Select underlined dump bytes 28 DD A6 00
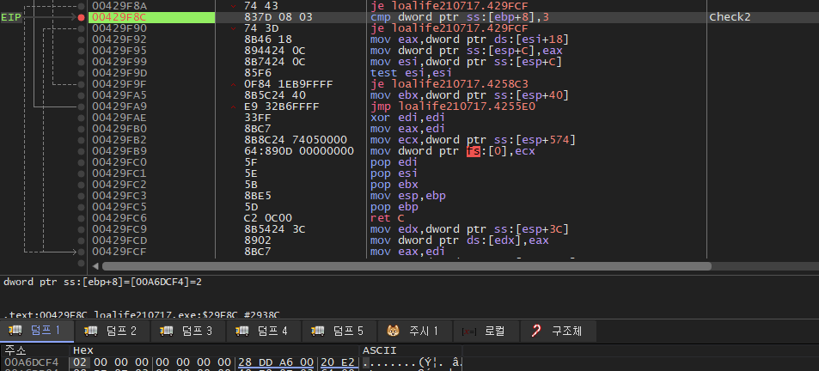Viewport: 819px width, 371px height. [x=276, y=362]
